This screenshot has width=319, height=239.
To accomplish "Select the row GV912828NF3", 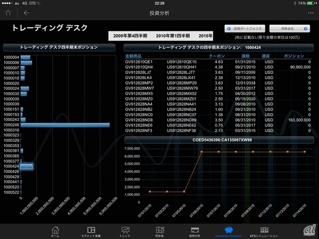I will point(218,131).
